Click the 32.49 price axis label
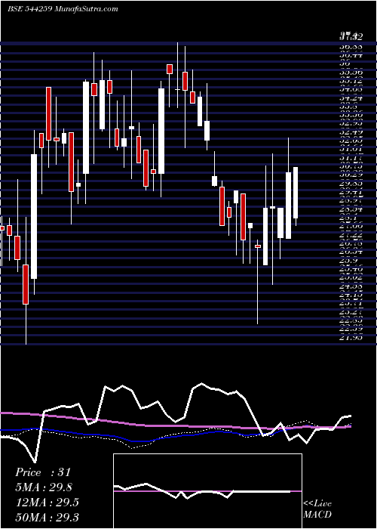Viewport: 377px width, 529px height. 351,132
